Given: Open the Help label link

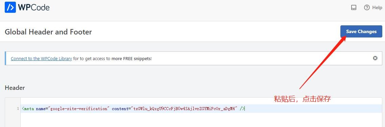Looking at the screenshot, I should [377, 8].
